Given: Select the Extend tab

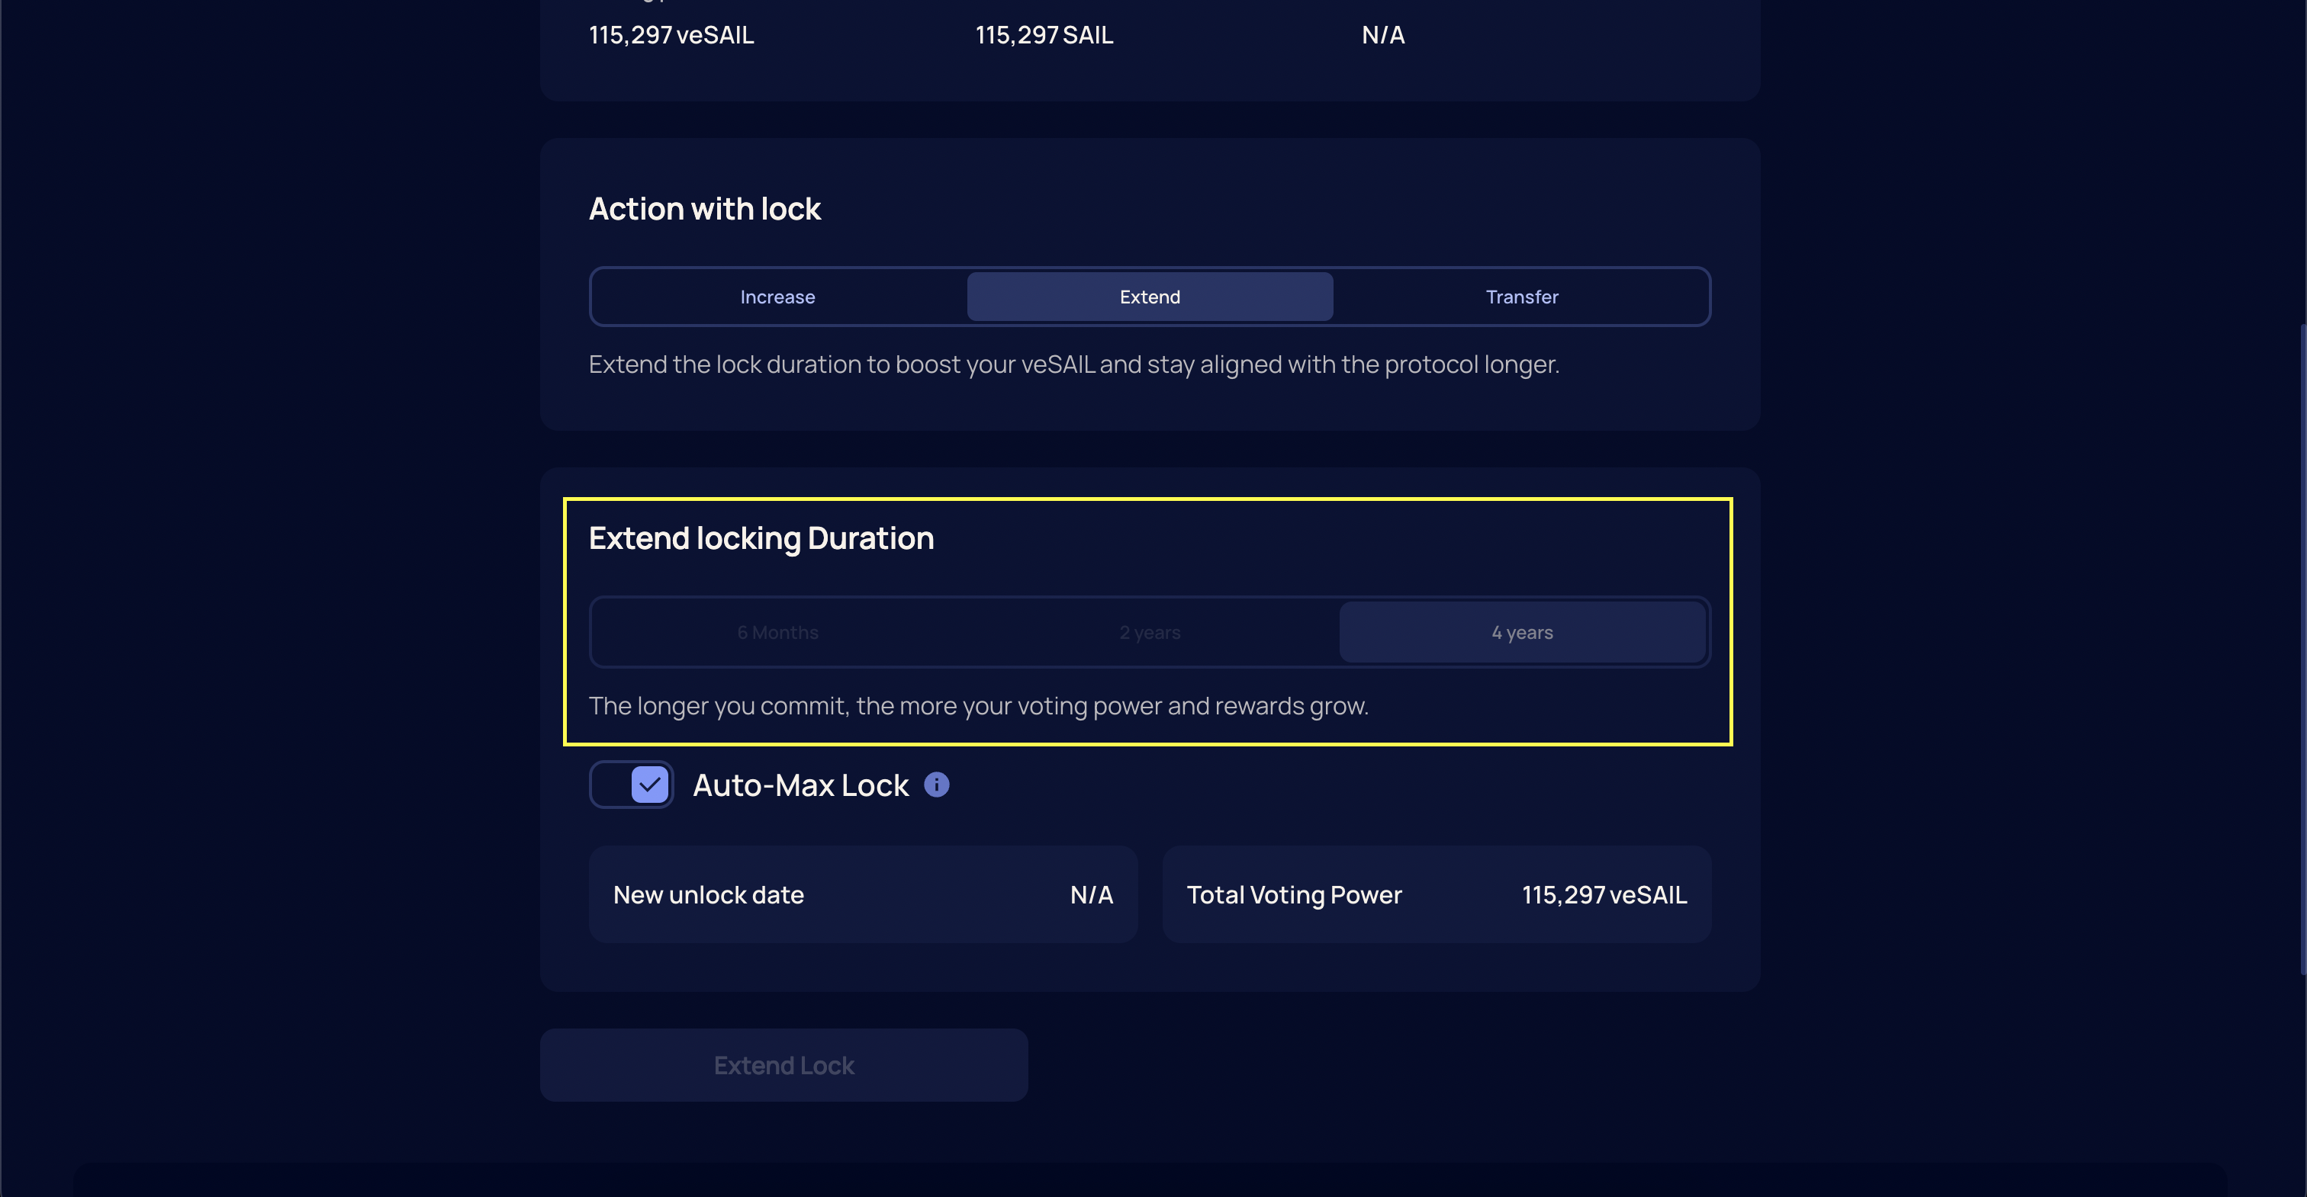Looking at the screenshot, I should click(1150, 297).
